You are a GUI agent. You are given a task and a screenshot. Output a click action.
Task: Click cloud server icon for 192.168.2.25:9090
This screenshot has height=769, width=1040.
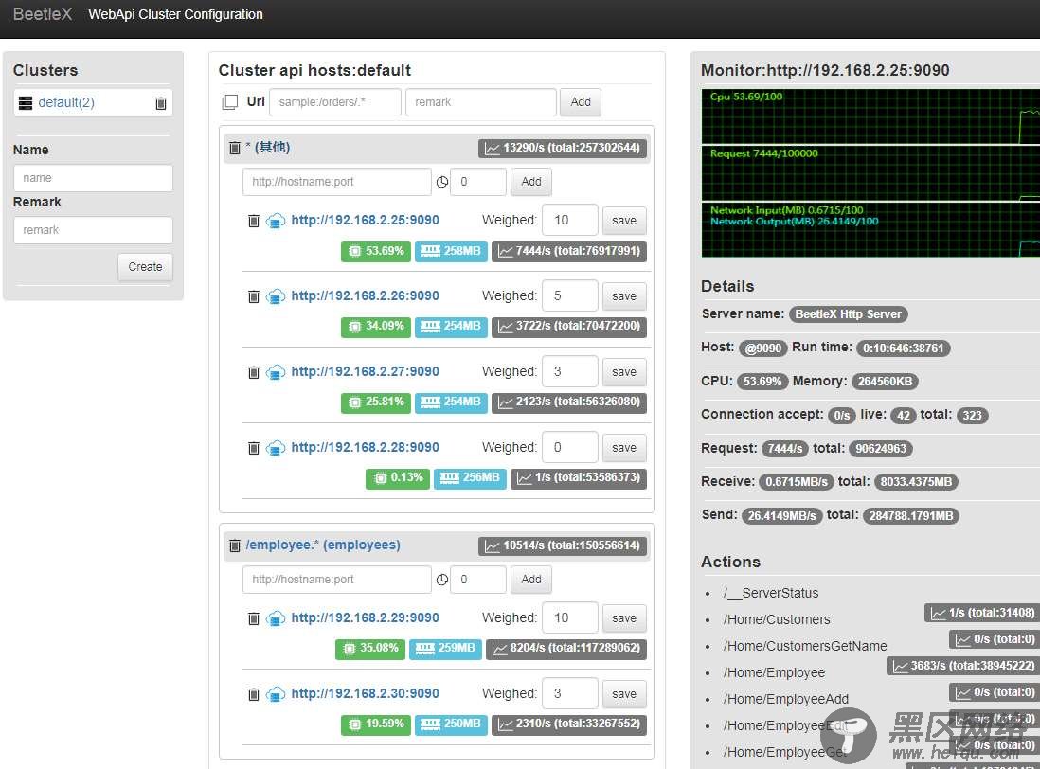click(276, 221)
